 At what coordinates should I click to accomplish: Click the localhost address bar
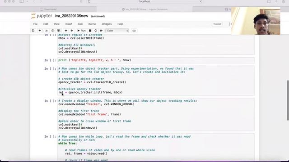144,1
